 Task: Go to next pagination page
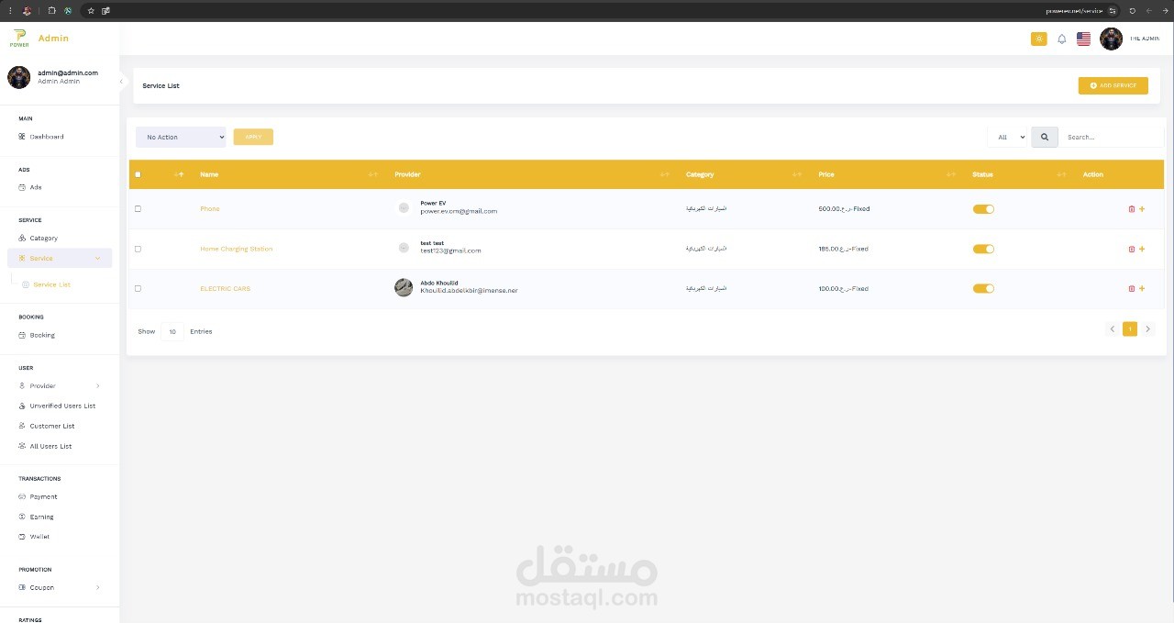pos(1147,329)
